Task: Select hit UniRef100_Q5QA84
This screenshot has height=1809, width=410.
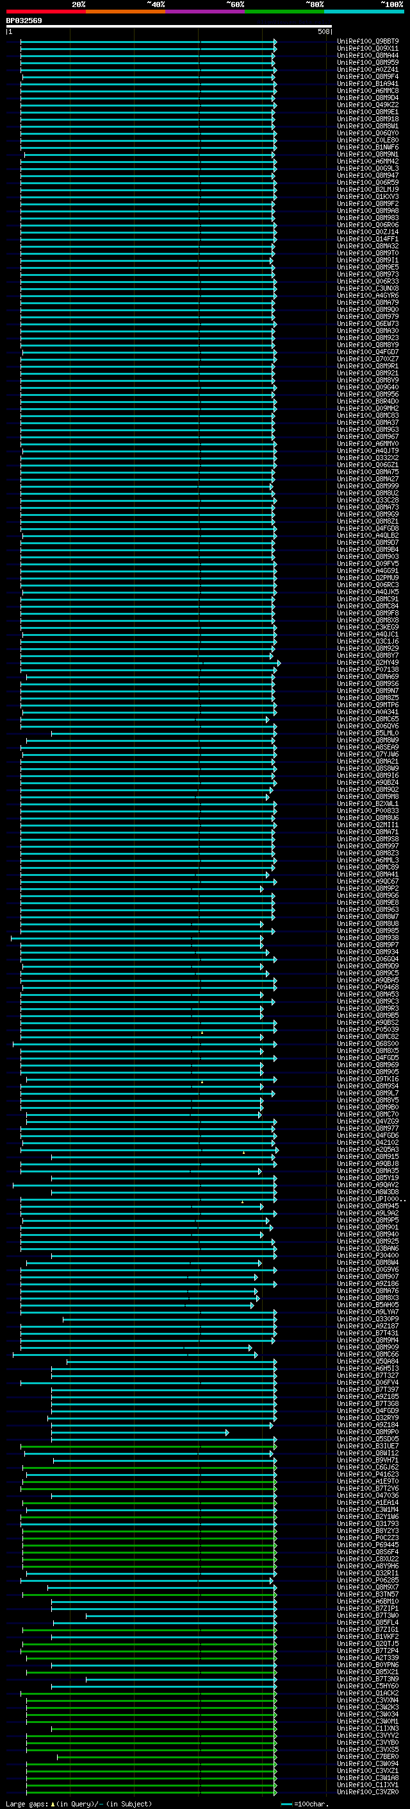Action: [368, 1362]
